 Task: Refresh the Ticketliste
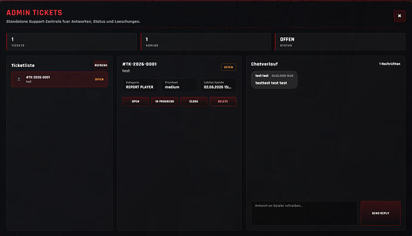click(101, 65)
